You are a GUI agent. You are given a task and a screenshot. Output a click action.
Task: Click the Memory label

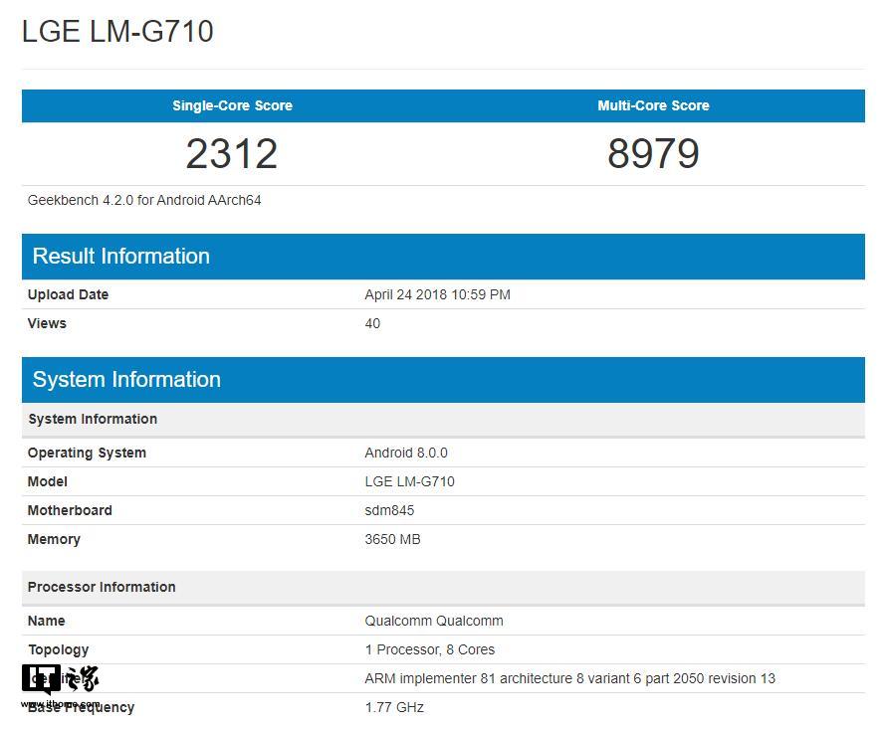[54, 539]
